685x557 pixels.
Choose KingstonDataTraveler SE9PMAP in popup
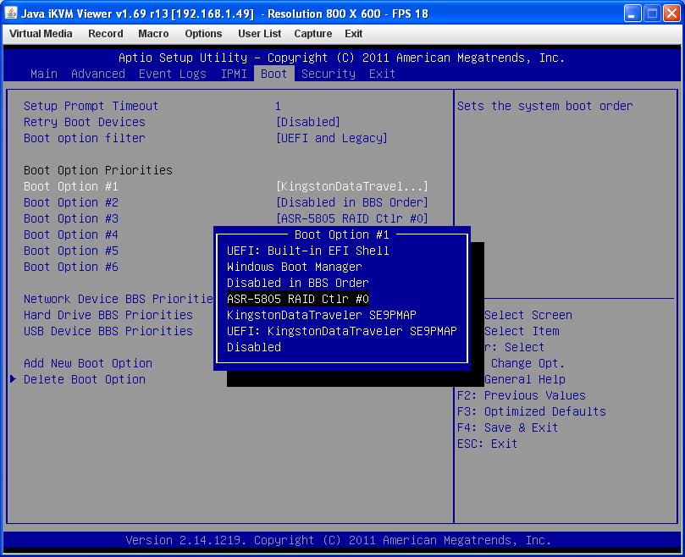coord(321,315)
